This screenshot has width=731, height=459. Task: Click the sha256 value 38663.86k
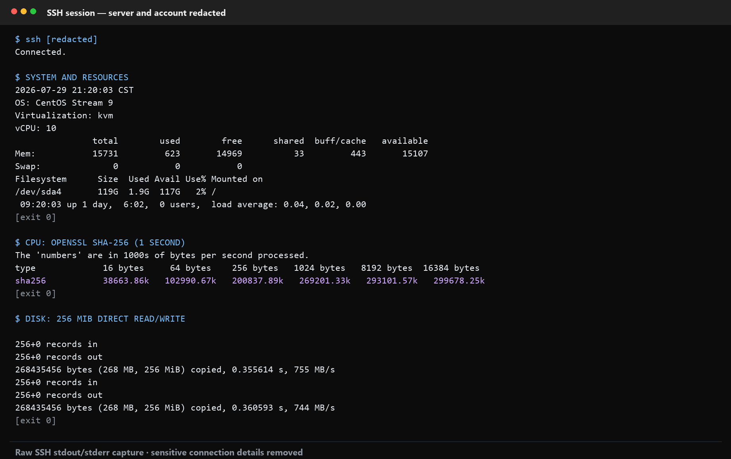[126, 281]
